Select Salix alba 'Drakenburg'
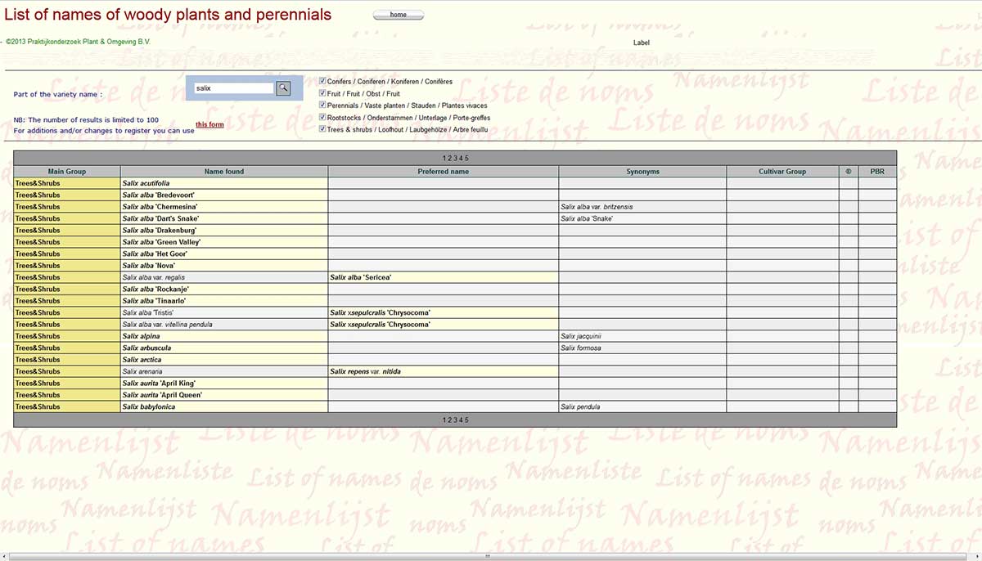The width and height of the screenshot is (982, 561). tap(160, 231)
